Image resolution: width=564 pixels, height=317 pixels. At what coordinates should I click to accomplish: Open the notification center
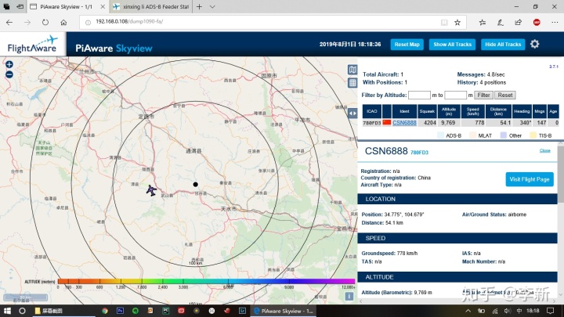[551, 311]
